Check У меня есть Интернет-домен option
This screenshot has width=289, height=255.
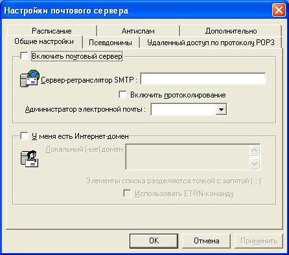(24, 136)
